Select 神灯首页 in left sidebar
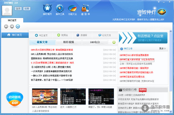The image size is (174, 115). (15, 35)
